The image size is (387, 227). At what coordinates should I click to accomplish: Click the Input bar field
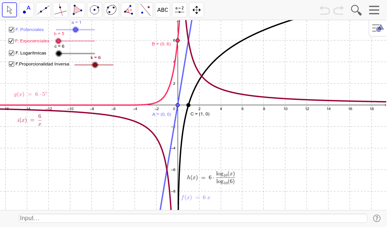pyautogui.click(x=193, y=218)
